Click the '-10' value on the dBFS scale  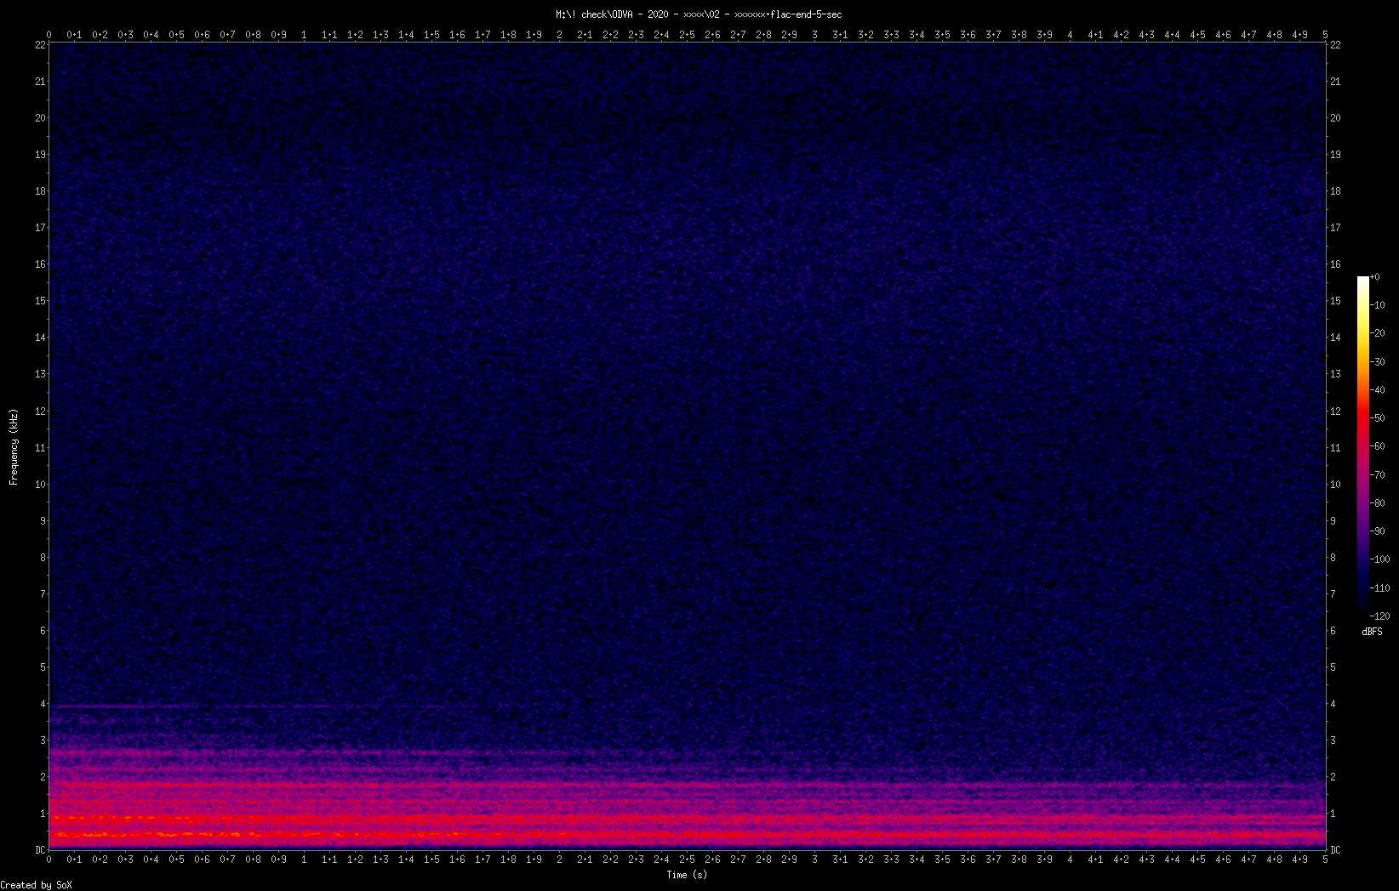[x=1378, y=305]
